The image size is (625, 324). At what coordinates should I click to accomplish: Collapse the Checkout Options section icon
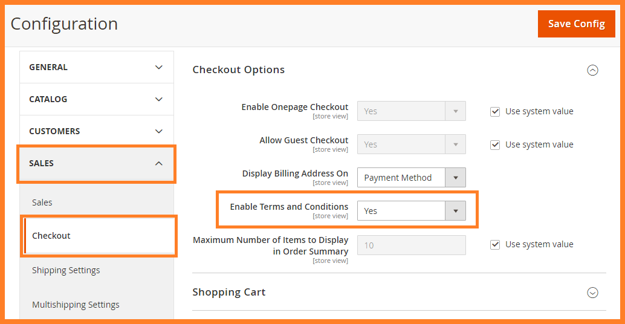click(x=592, y=70)
